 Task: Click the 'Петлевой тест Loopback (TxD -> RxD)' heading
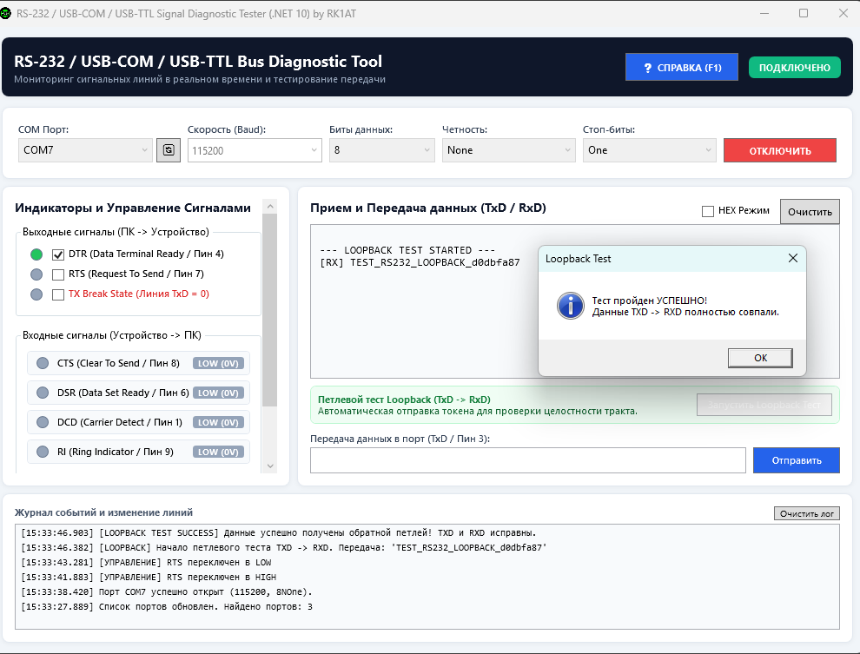click(404, 400)
